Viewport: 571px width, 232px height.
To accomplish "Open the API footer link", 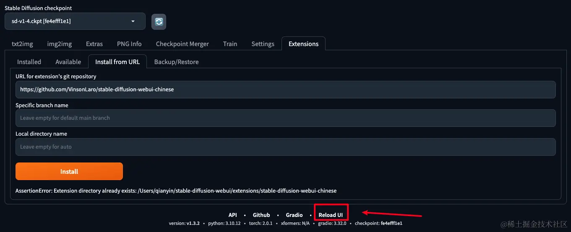I will tap(232, 215).
